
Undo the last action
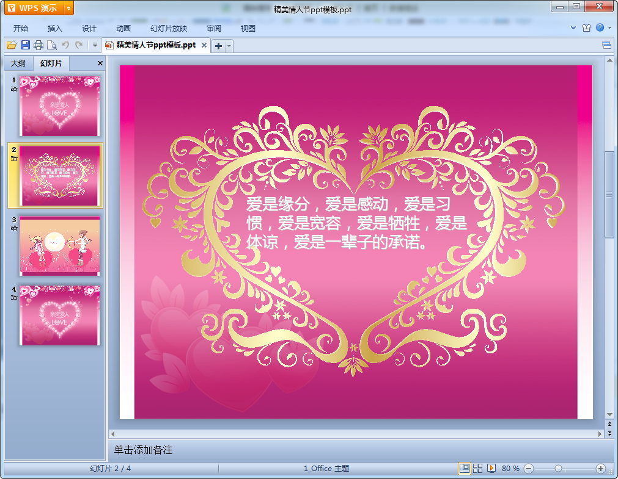[x=65, y=45]
